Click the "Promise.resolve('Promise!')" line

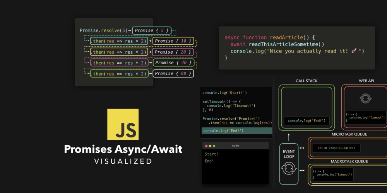point(231,119)
